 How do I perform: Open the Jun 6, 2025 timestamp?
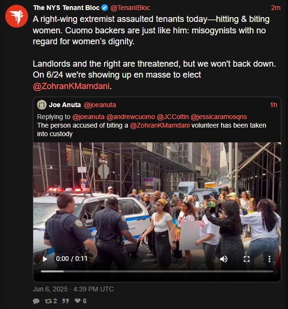click(x=73, y=289)
